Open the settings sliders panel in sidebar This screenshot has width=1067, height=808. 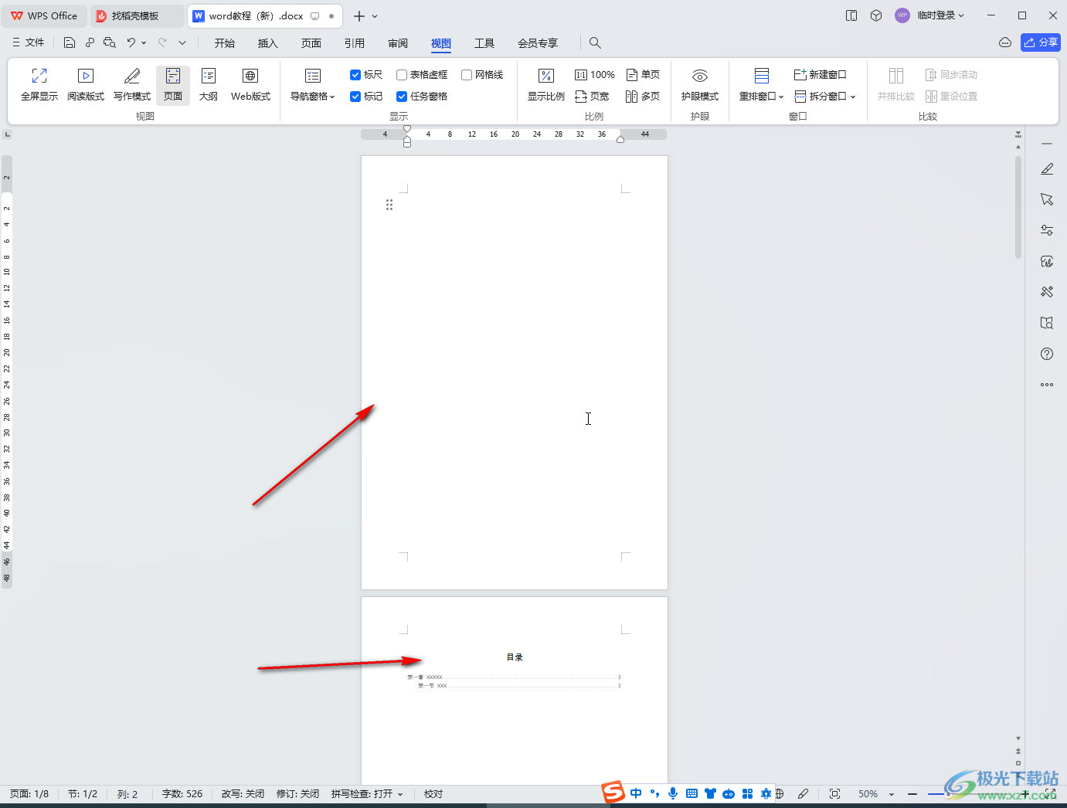[1047, 230]
